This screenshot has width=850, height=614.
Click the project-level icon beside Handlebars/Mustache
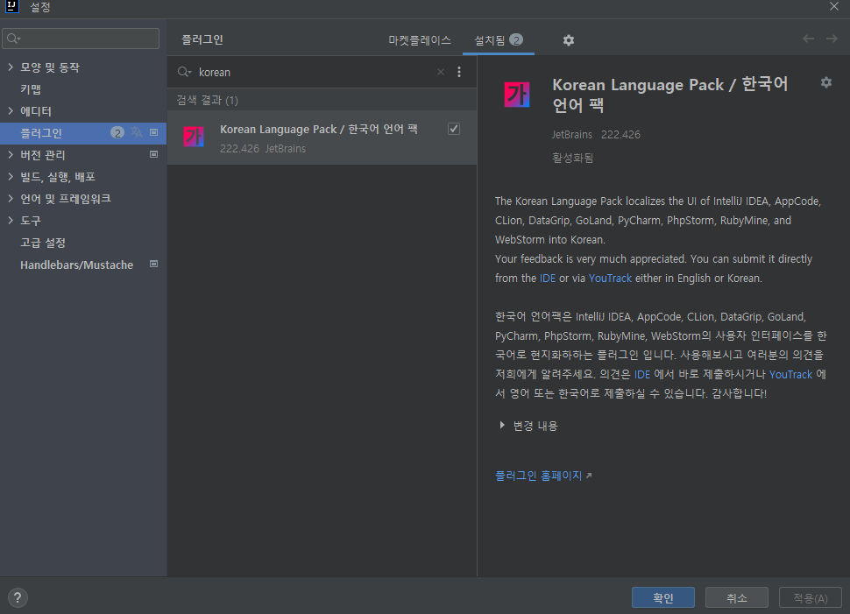154,264
